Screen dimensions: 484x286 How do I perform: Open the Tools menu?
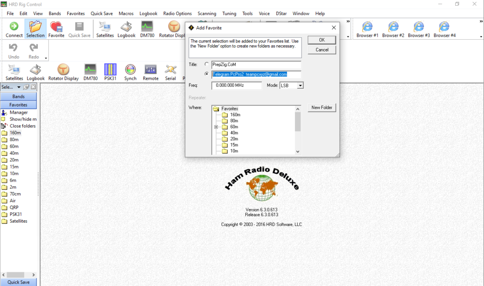point(247,14)
